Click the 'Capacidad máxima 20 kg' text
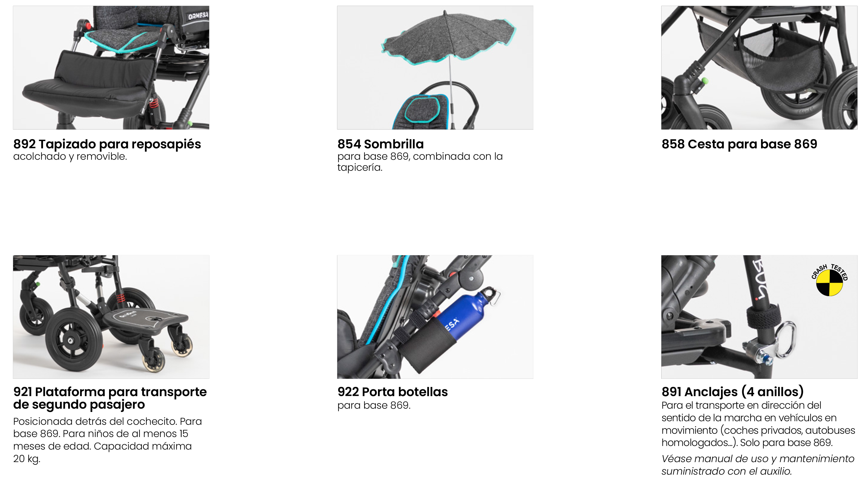The height and width of the screenshot is (483, 868). click(102, 452)
